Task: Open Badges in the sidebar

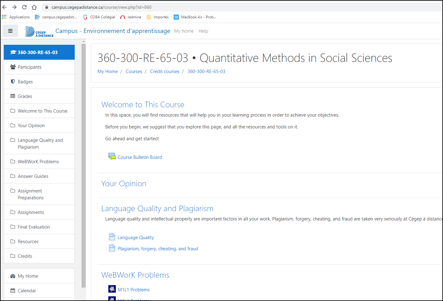Action: click(x=25, y=82)
